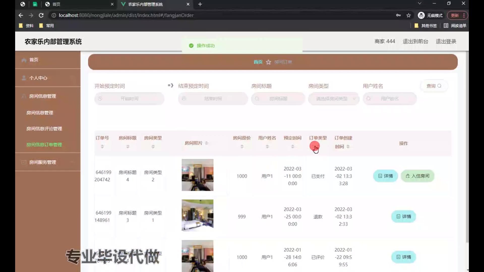
Task: Open room photo for order 646199204742
Action: tap(197, 175)
